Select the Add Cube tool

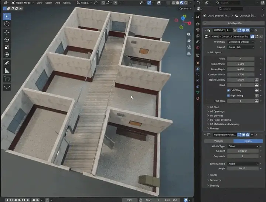tap(7, 79)
